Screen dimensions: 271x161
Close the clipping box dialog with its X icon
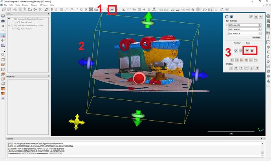261,17
